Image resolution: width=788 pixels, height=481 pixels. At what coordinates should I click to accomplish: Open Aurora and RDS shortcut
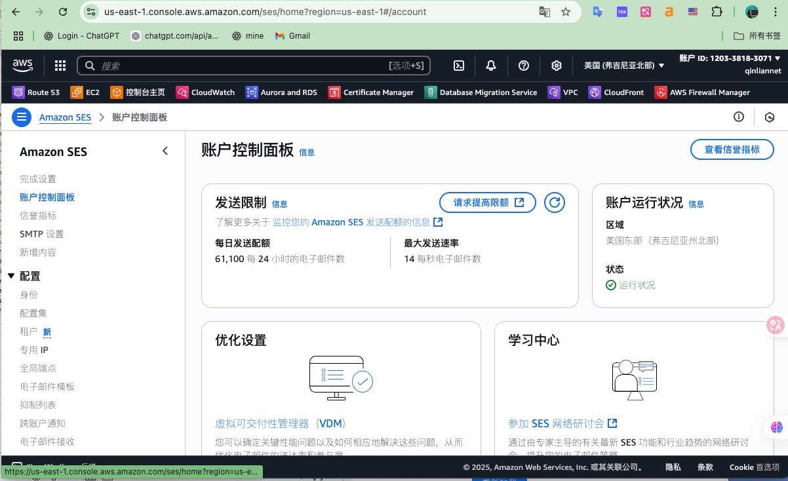pyautogui.click(x=281, y=92)
